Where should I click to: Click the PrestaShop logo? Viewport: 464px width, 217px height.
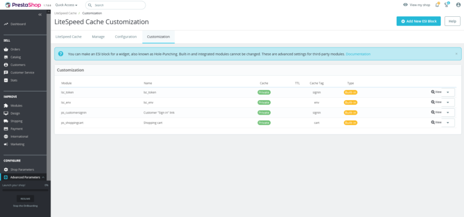23,5
